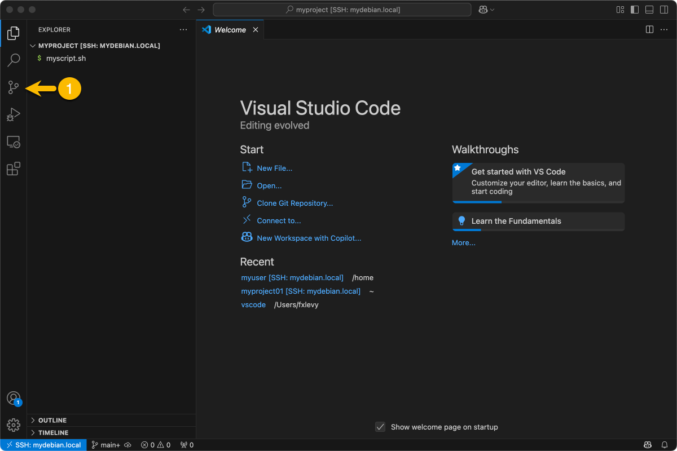This screenshot has height=451, width=677.
Task: Toggle the primary side bar layout button
Action: pyautogui.click(x=635, y=10)
